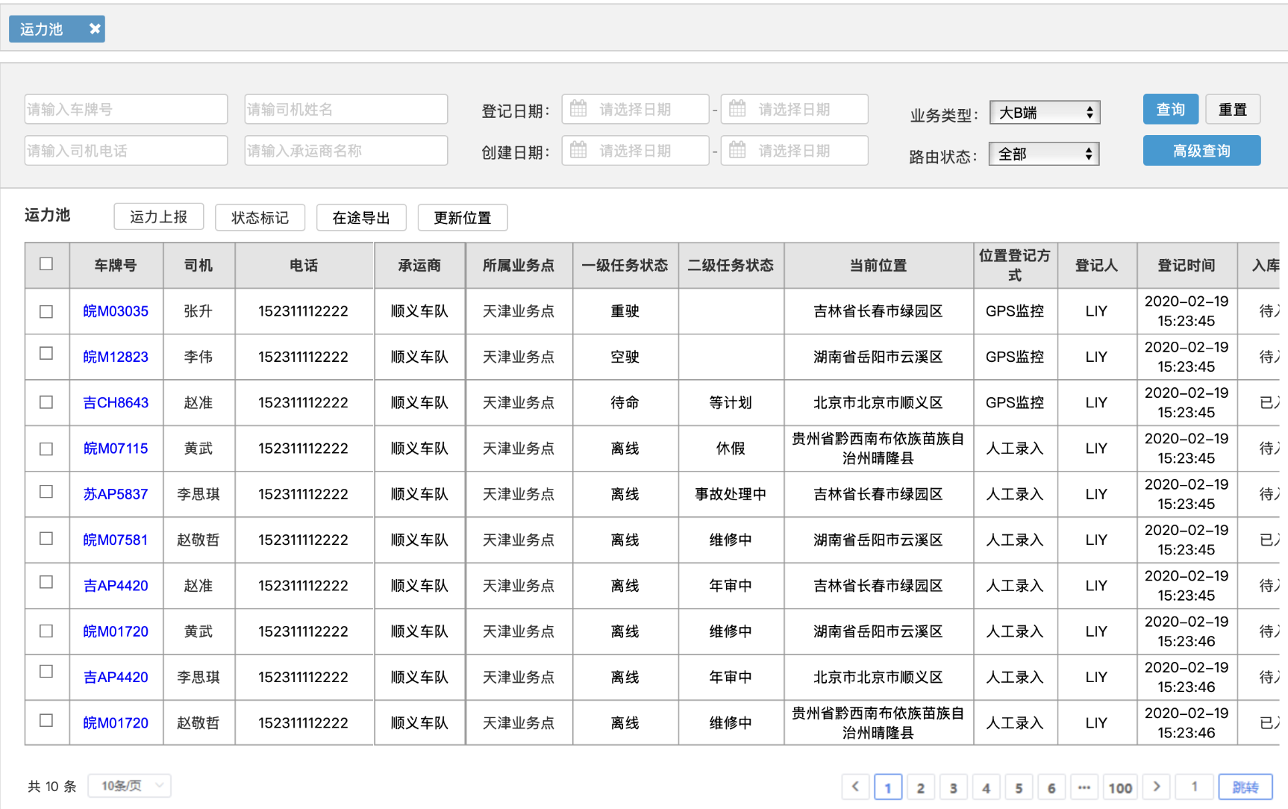Check the row checkbox for vehicle 苏AP5837

coord(47,493)
